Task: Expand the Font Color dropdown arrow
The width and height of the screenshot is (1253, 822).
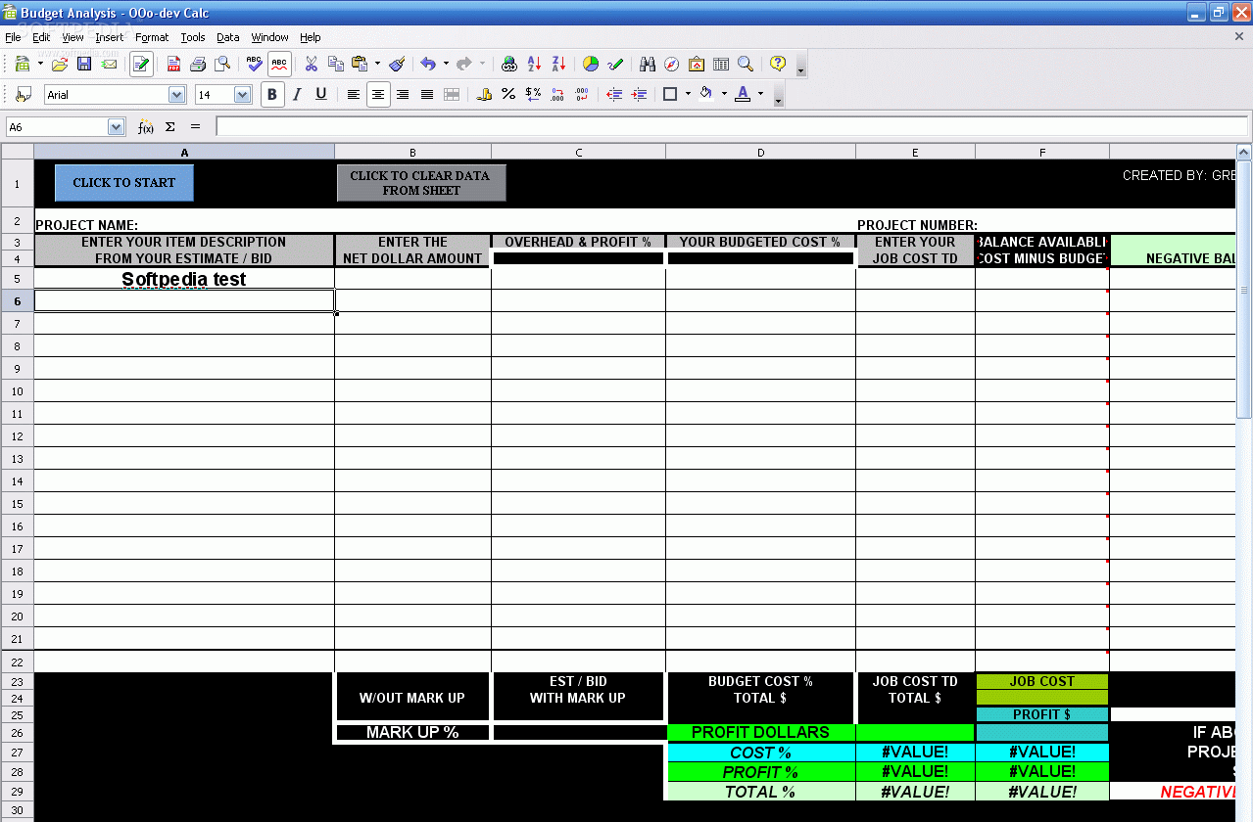Action: (760, 94)
